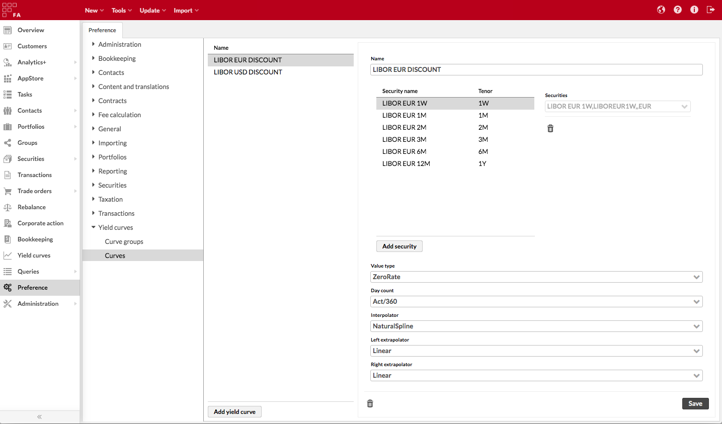Viewport: 722px width, 424px height.
Task: Click the Bookkeeping sidebar icon
Action: coord(8,239)
